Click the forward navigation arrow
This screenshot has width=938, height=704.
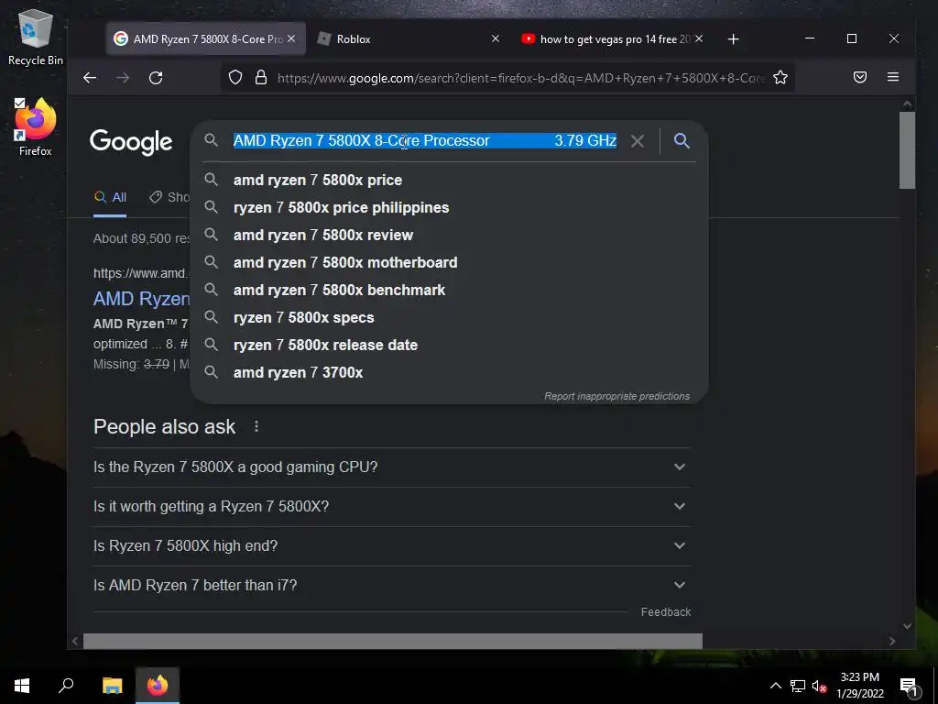click(123, 78)
